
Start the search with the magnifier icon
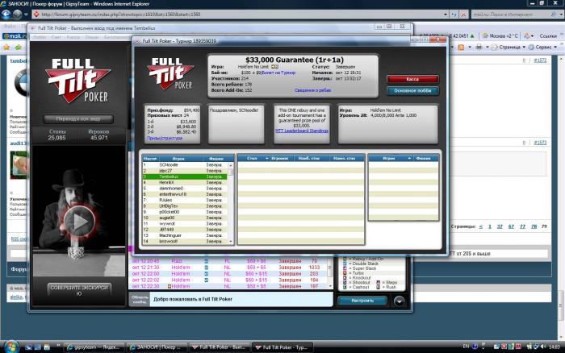tap(554, 15)
